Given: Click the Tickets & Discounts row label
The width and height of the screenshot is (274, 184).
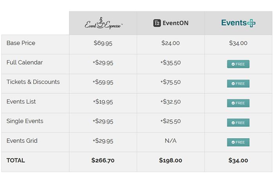Looking at the screenshot, I should [x=33, y=82].
